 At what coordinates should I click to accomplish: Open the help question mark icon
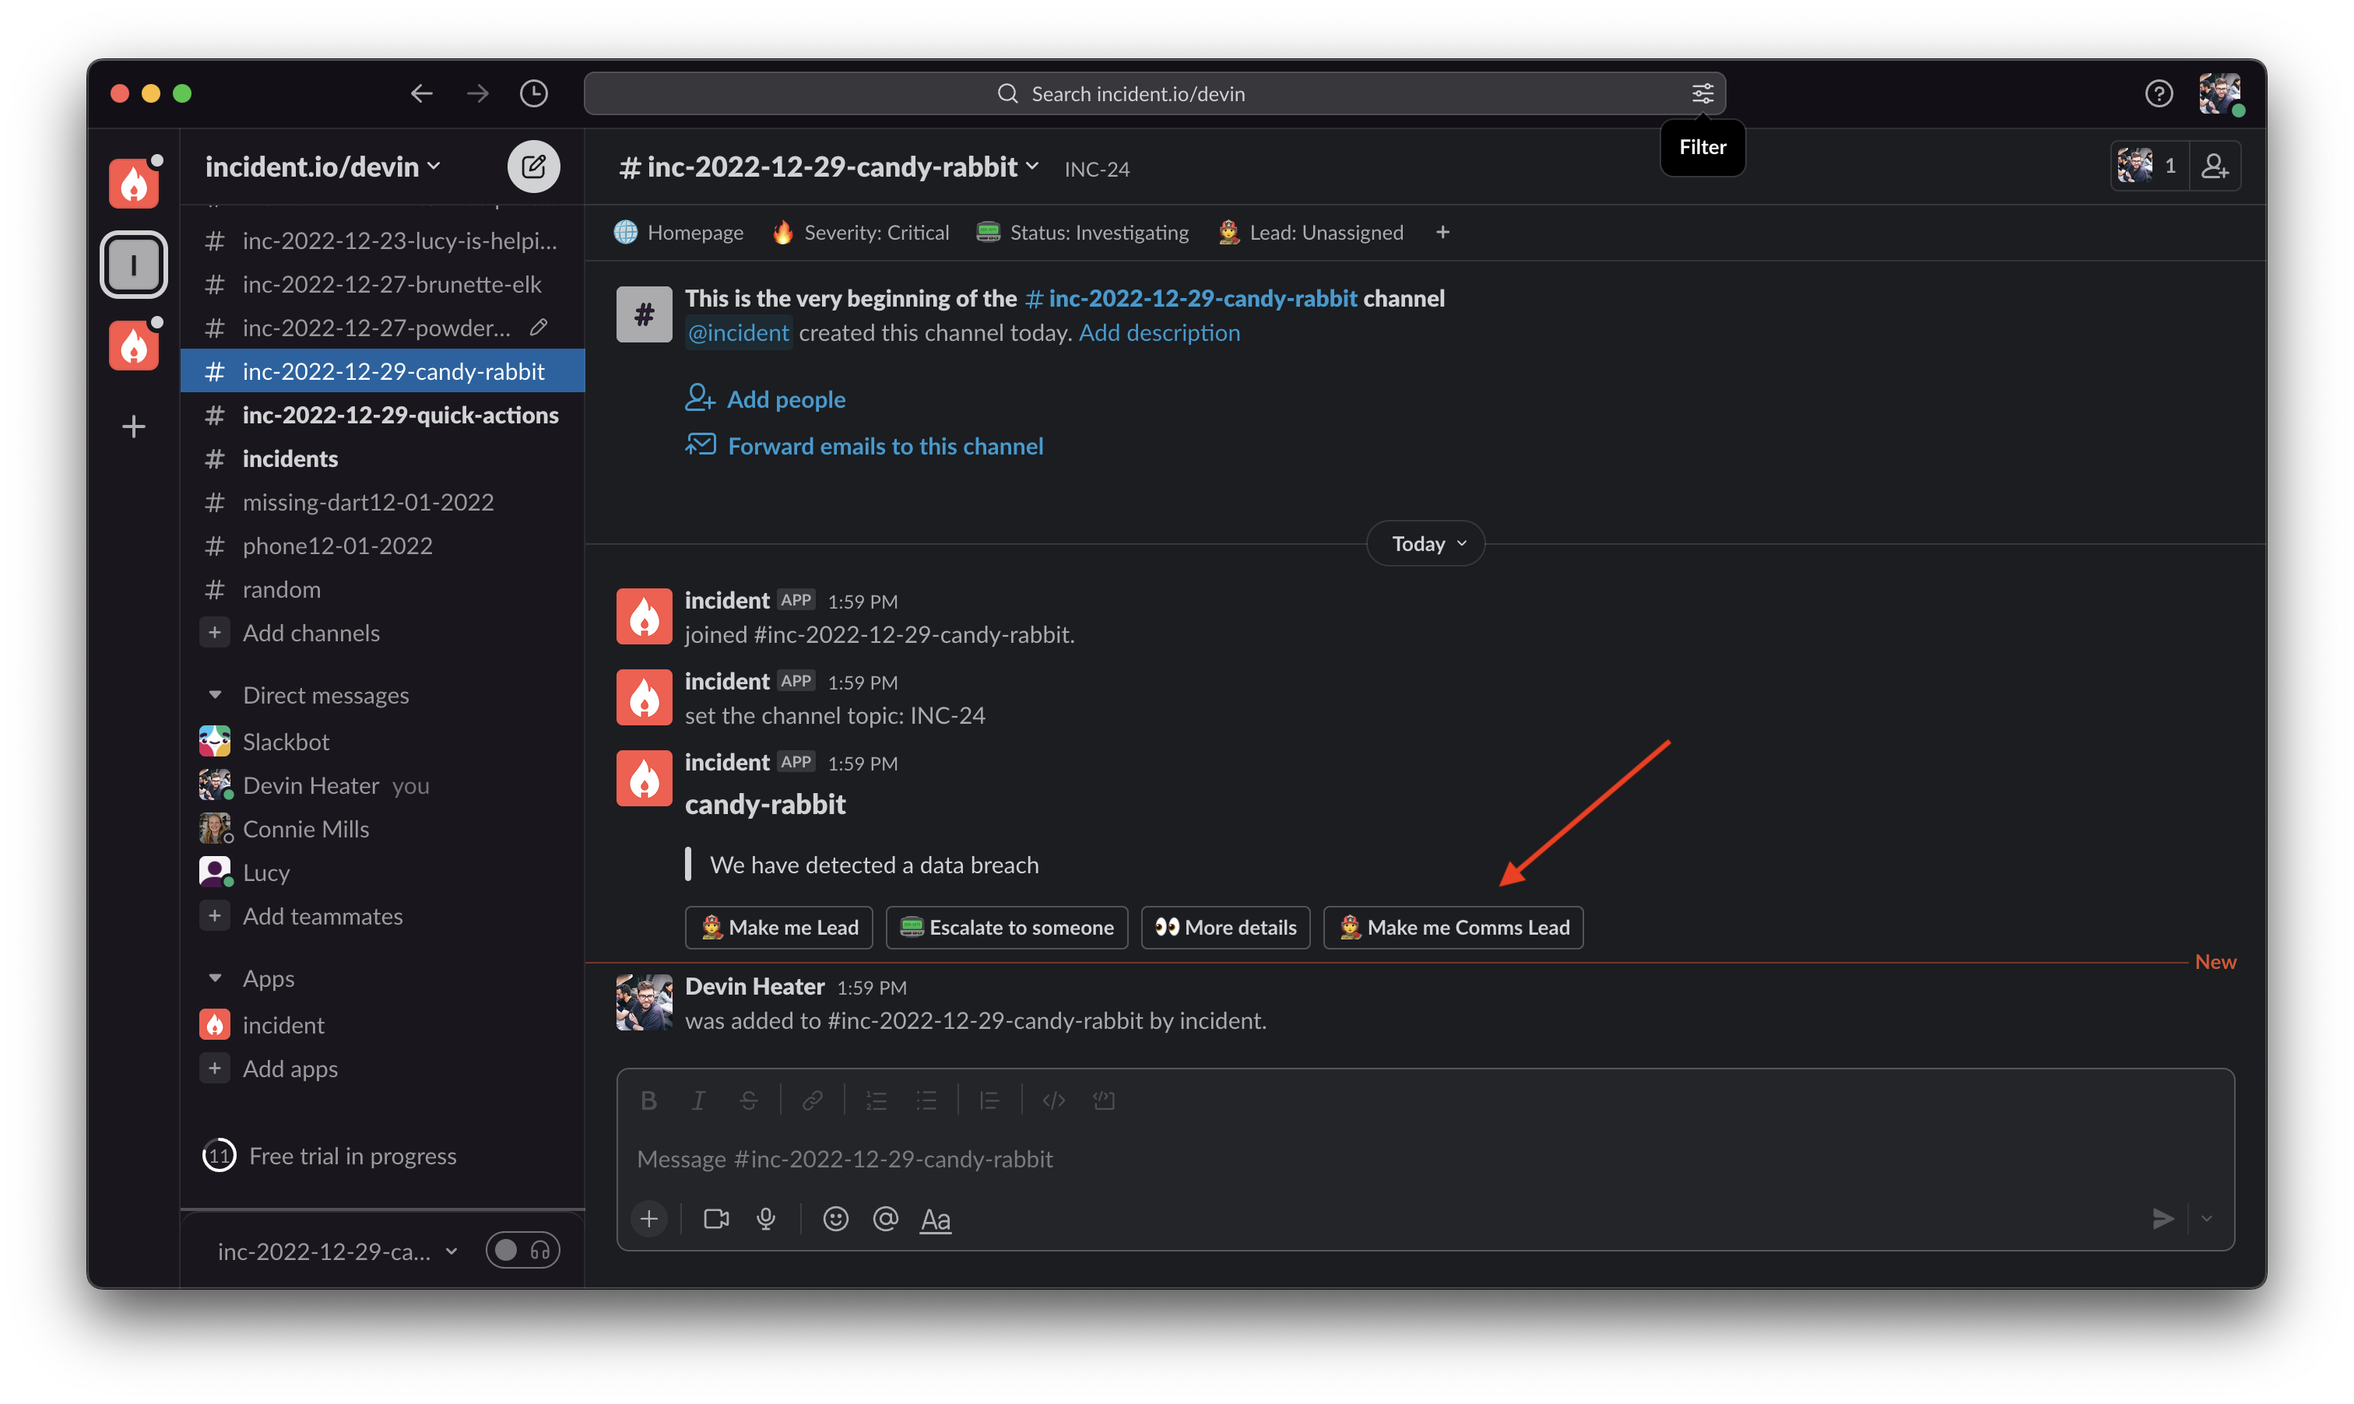pos(2158,93)
